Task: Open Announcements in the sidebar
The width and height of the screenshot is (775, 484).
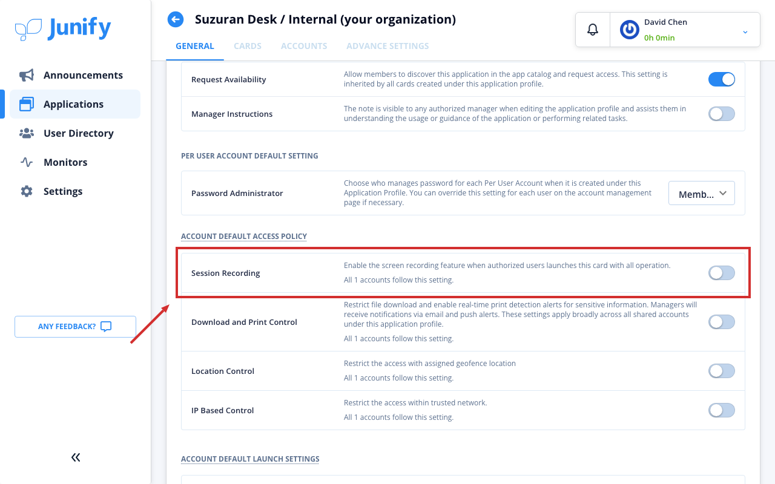Action: click(x=75, y=75)
